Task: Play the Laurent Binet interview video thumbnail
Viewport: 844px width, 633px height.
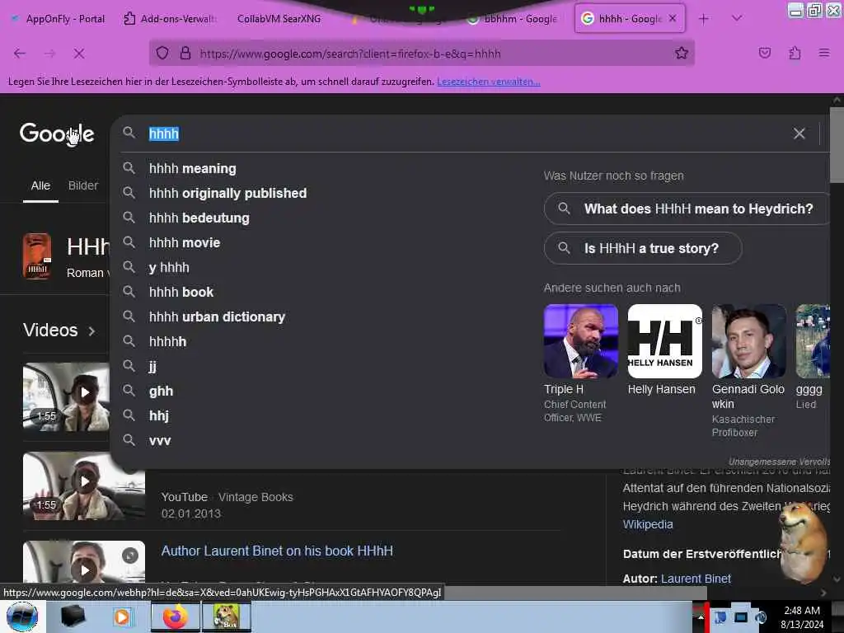Action: click(x=84, y=562)
